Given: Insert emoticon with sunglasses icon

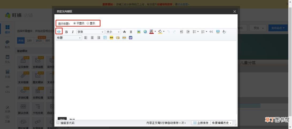Looking at the screenshot, I should pos(111,38).
